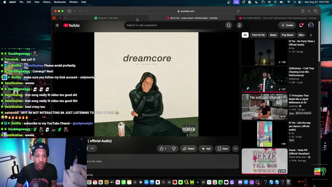Open Safari's Share sheet icon
The image size is (332, 187).
click(303, 11)
